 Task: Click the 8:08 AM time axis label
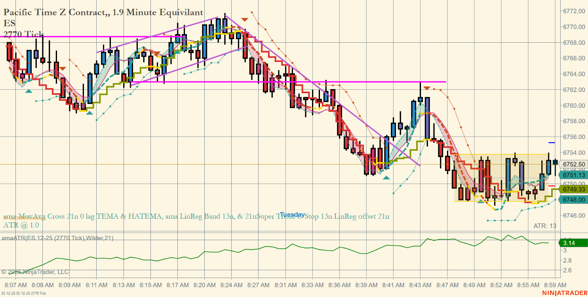tap(43, 285)
